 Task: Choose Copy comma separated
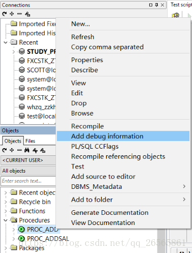click(x=123, y=47)
